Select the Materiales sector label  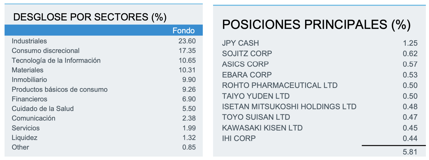[x=28, y=70]
